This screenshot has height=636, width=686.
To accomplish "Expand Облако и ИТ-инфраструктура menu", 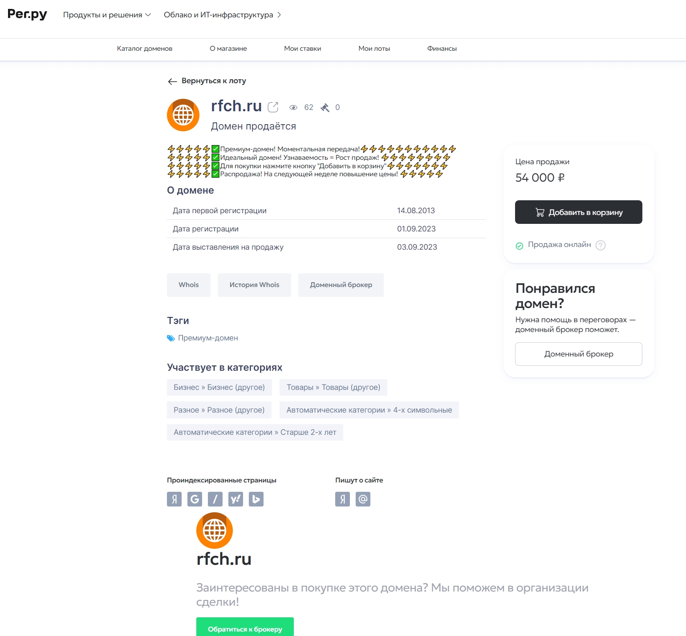I will (x=222, y=15).
